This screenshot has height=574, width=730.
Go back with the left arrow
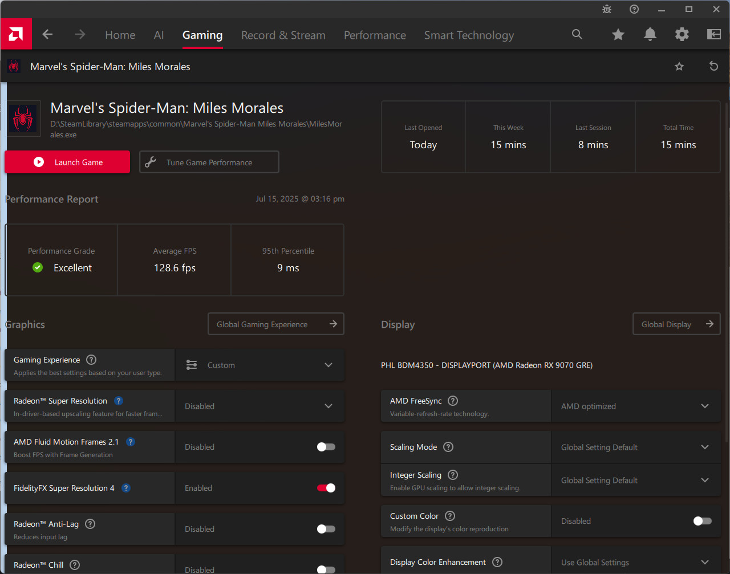pos(47,35)
